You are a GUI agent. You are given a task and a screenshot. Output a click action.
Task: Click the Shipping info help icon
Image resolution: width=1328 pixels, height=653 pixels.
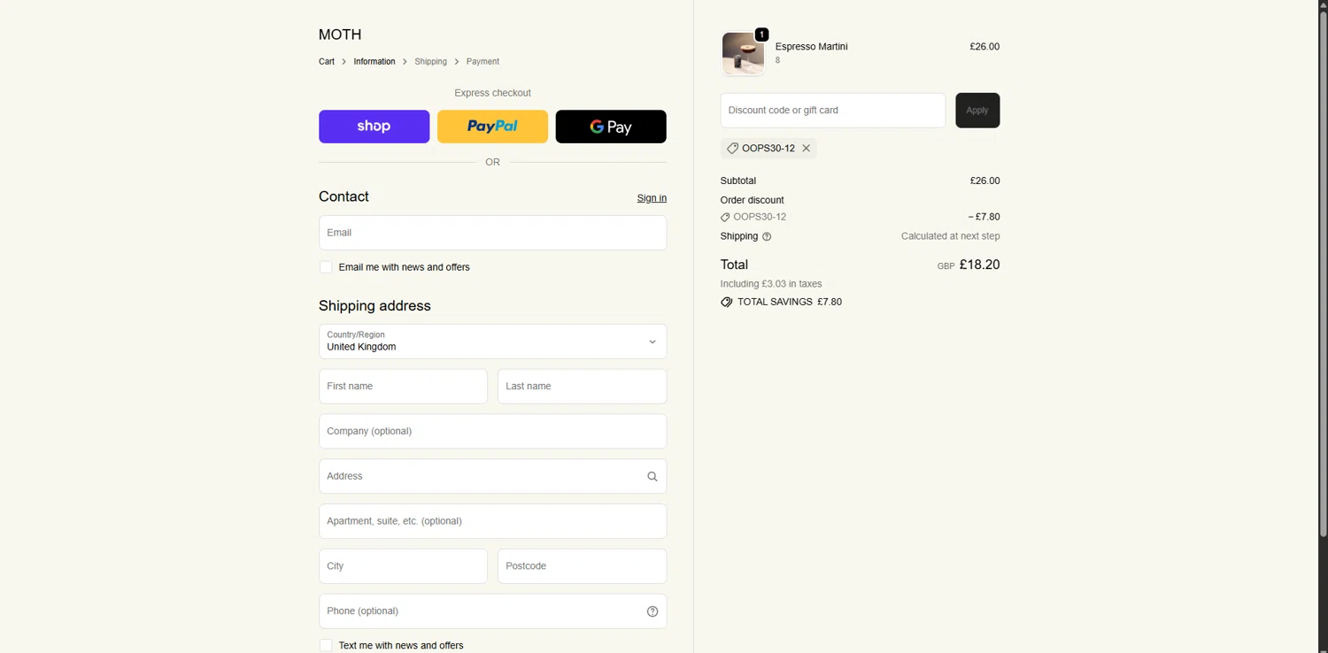pos(767,237)
